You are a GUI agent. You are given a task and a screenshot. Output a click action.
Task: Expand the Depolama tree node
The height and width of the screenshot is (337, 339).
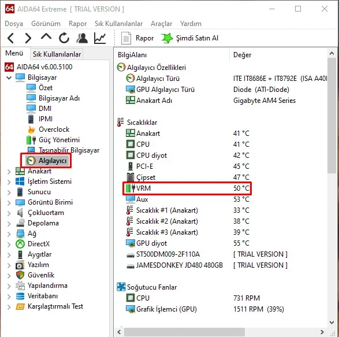(x=9, y=224)
